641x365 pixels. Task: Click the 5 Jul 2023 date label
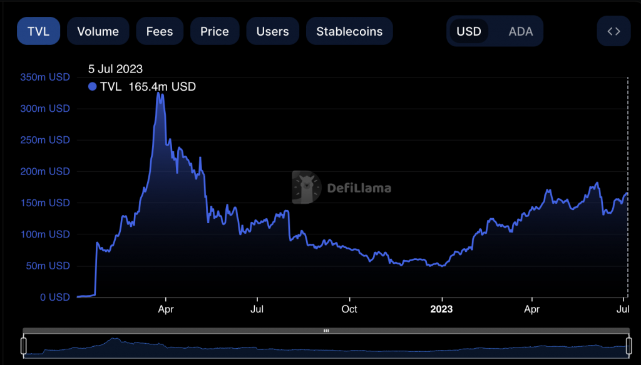pos(116,69)
